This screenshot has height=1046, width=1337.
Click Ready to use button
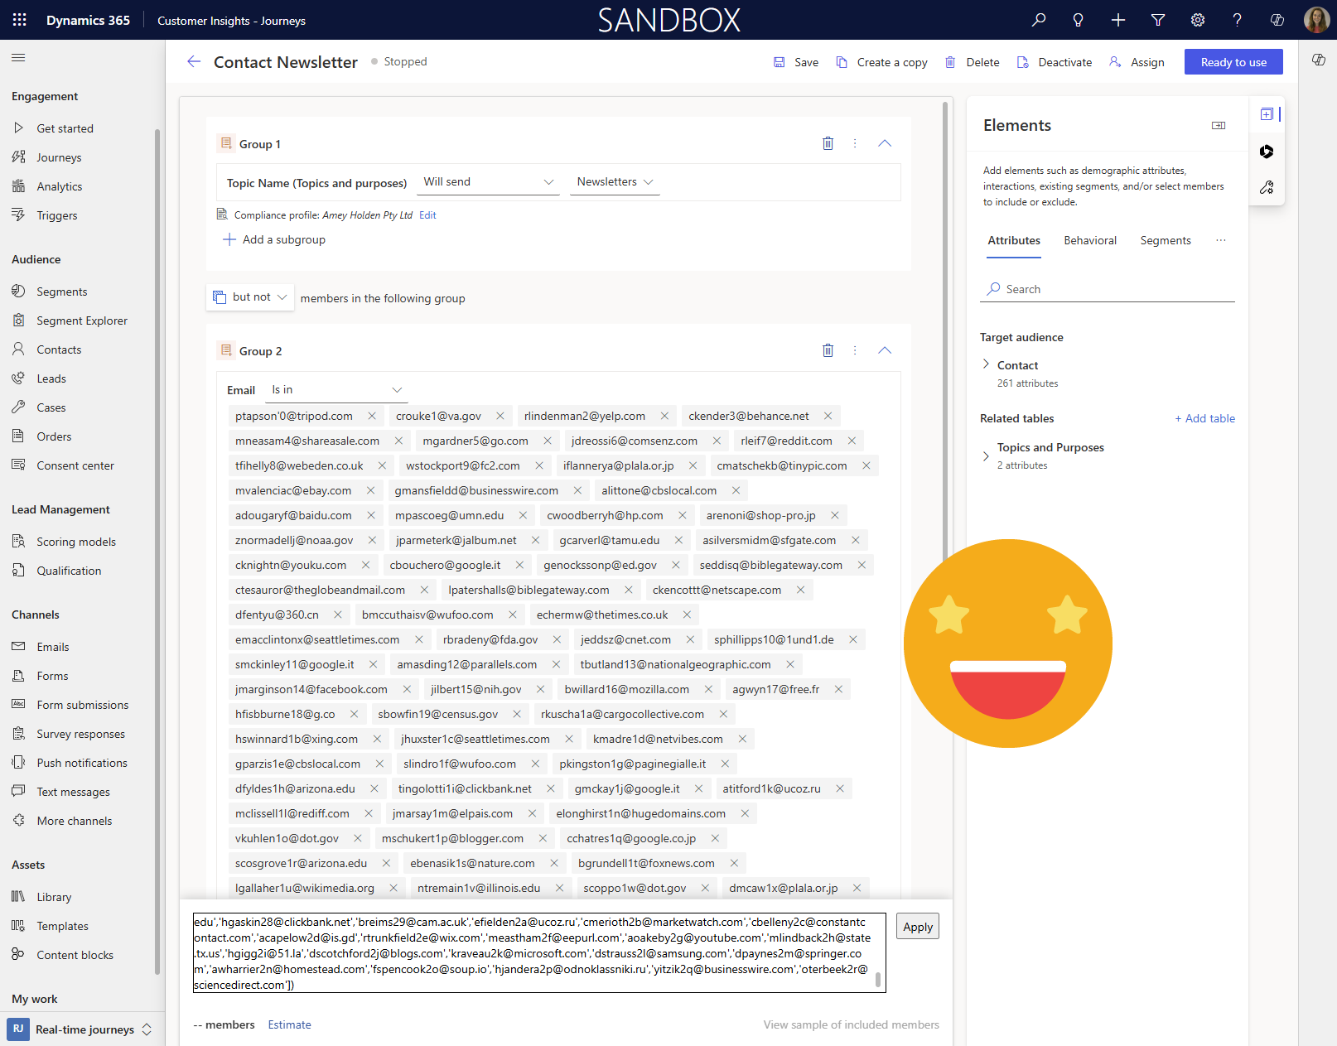click(x=1233, y=62)
